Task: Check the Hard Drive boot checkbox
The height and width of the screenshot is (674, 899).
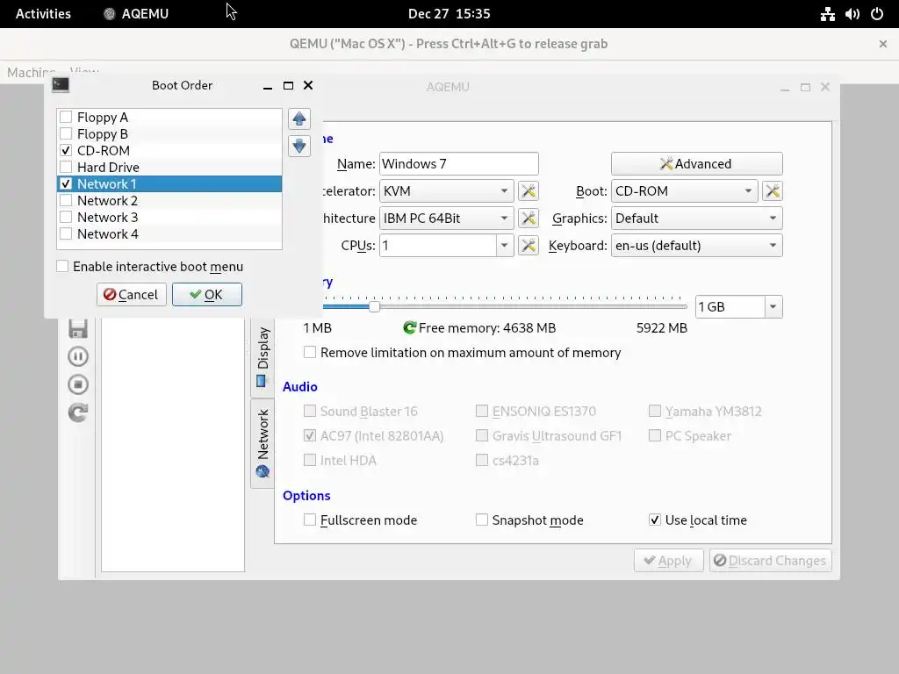Action: 66,168
